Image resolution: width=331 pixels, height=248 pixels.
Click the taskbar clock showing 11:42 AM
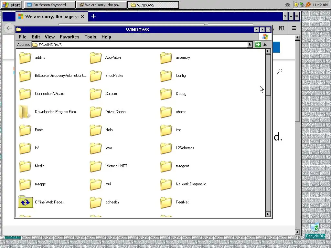click(320, 5)
